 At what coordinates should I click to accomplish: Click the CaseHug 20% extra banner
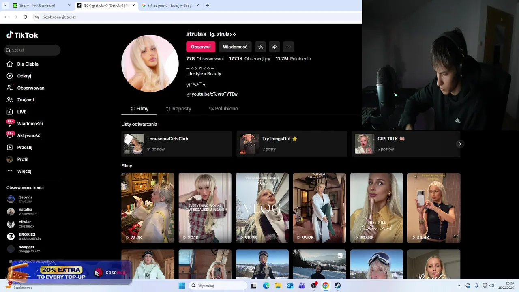pos(69,271)
